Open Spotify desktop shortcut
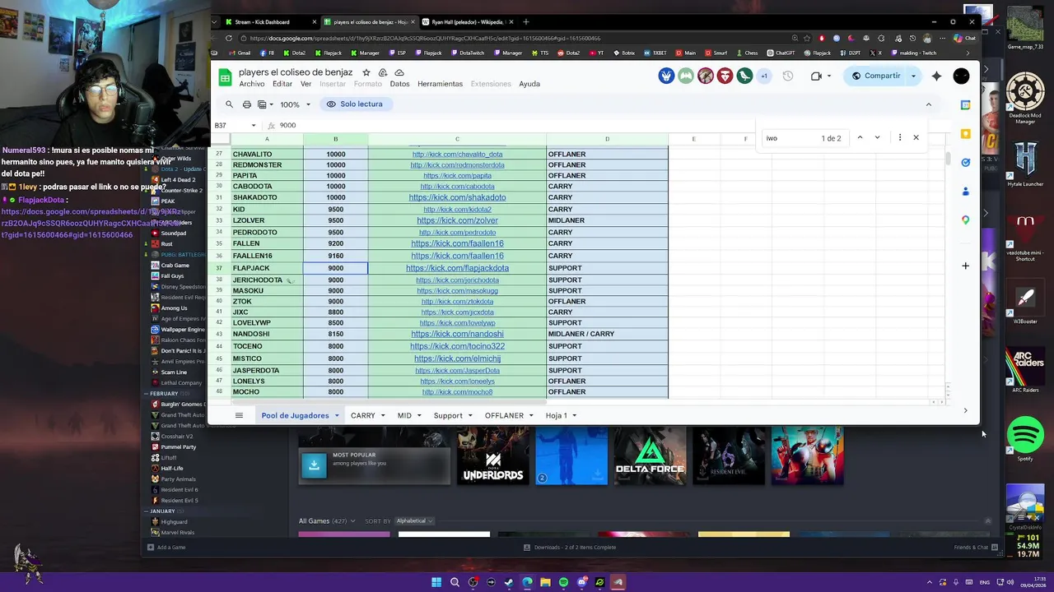 tap(1025, 437)
